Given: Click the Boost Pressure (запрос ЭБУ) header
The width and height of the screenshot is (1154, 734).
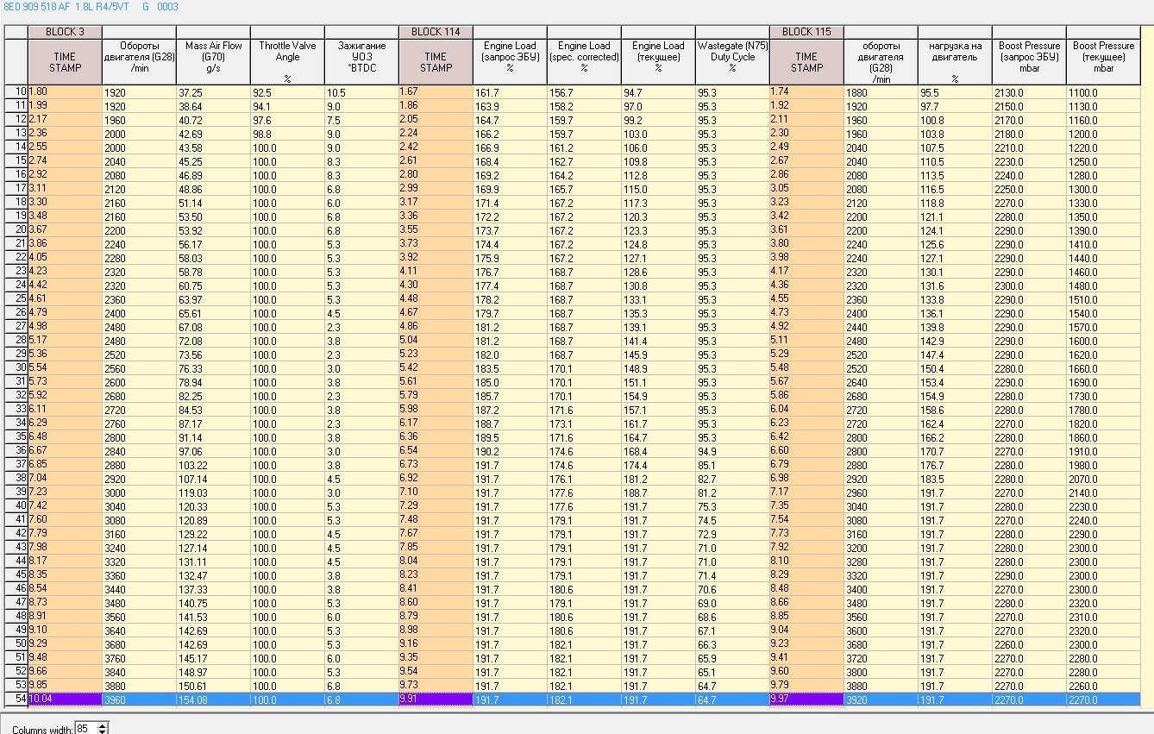Looking at the screenshot, I should (1029, 61).
